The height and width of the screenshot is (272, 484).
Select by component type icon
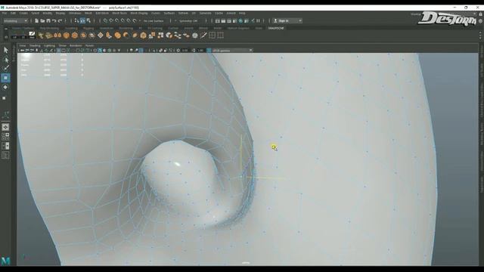click(x=88, y=20)
